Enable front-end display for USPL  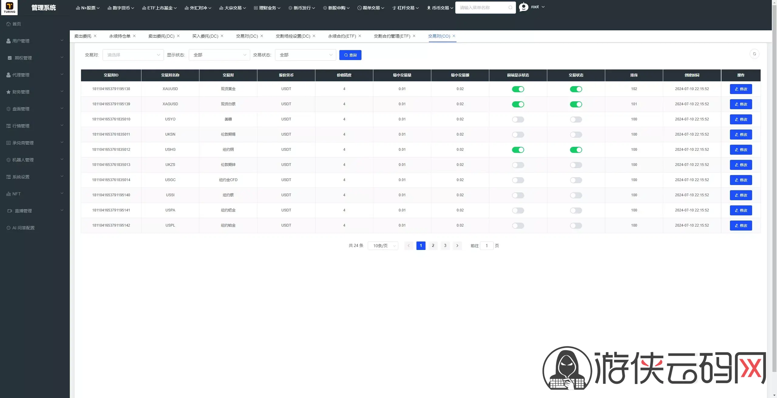pyautogui.click(x=518, y=226)
